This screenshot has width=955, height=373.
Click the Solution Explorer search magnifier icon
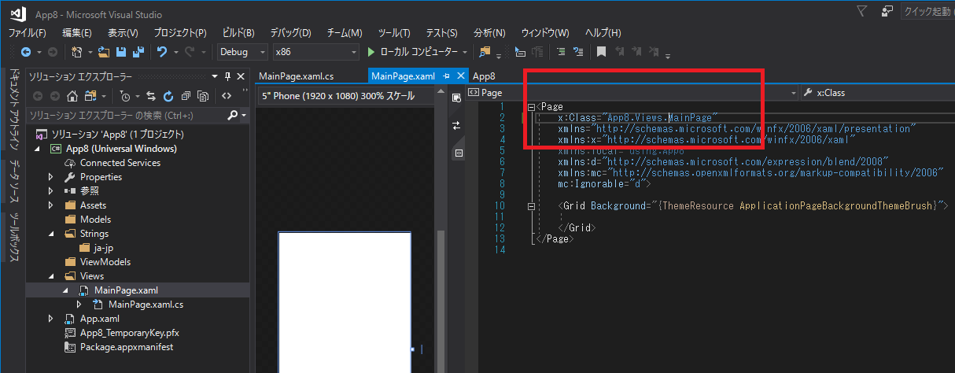coord(233,115)
